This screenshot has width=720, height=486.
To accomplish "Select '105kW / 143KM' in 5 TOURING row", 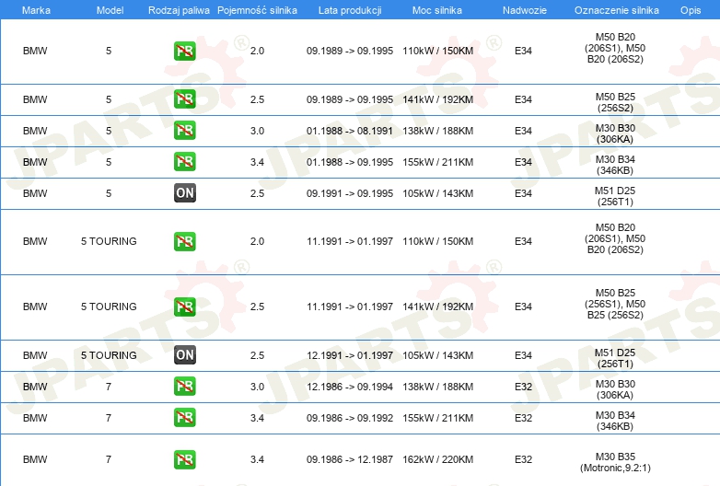I will [x=437, y=355].
